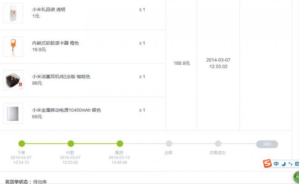299x184 pixels.
Task: Click quantity x 1 of 小米礼品袋
Action: (142, 10)
